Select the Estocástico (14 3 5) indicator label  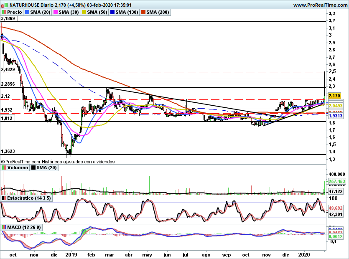pyautogui.click(x=29, y=198)
